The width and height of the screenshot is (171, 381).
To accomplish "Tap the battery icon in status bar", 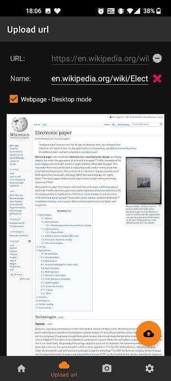I will pyautogui.click(x=159, y=11).
